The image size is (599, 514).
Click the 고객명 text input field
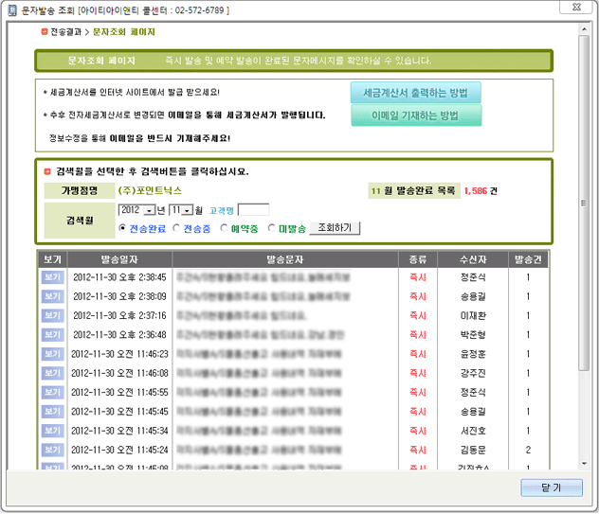[252, 209]
